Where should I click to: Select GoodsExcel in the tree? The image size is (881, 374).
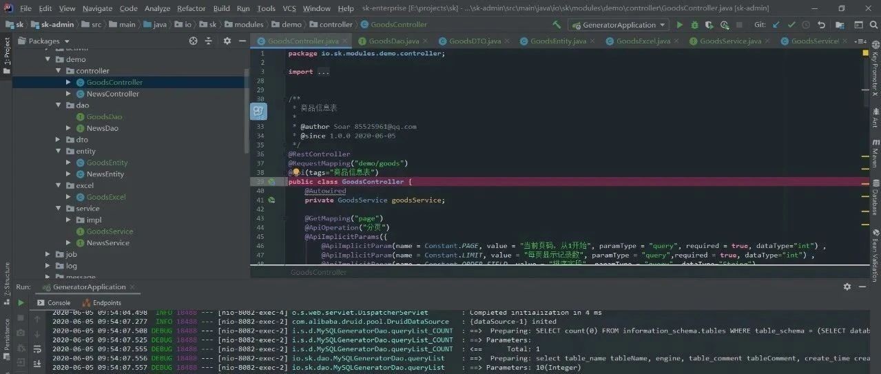click(x=106, y=197)
